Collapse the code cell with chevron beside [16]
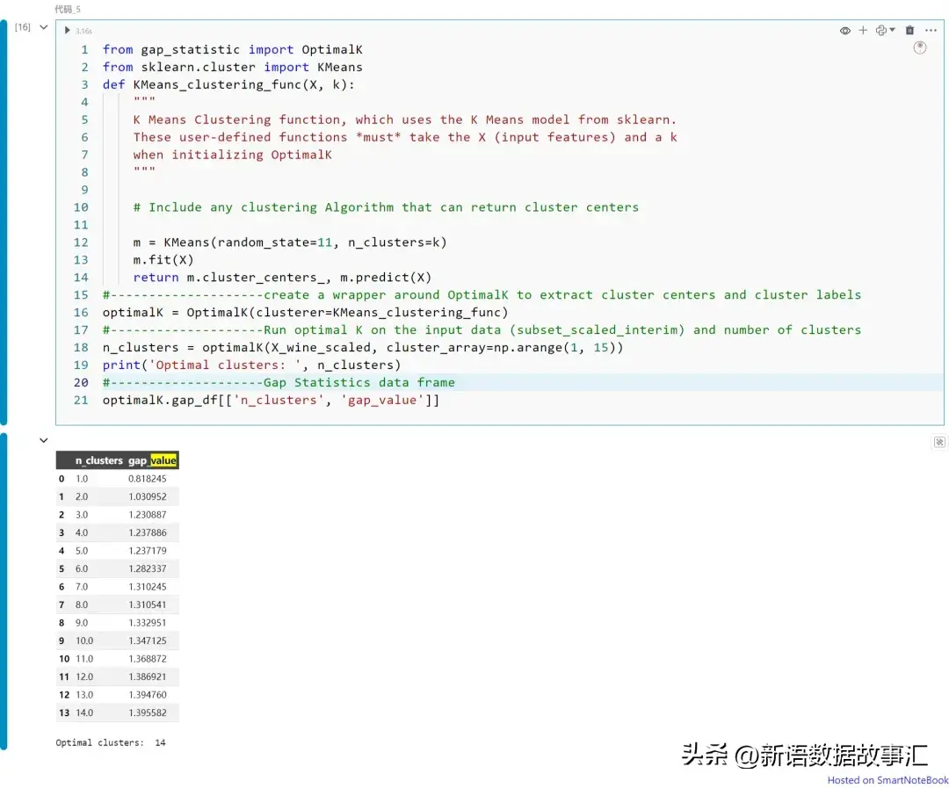949x788 pixels. tap(44, 27)
